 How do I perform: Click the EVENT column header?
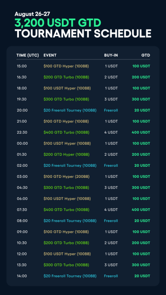[50, 55]
